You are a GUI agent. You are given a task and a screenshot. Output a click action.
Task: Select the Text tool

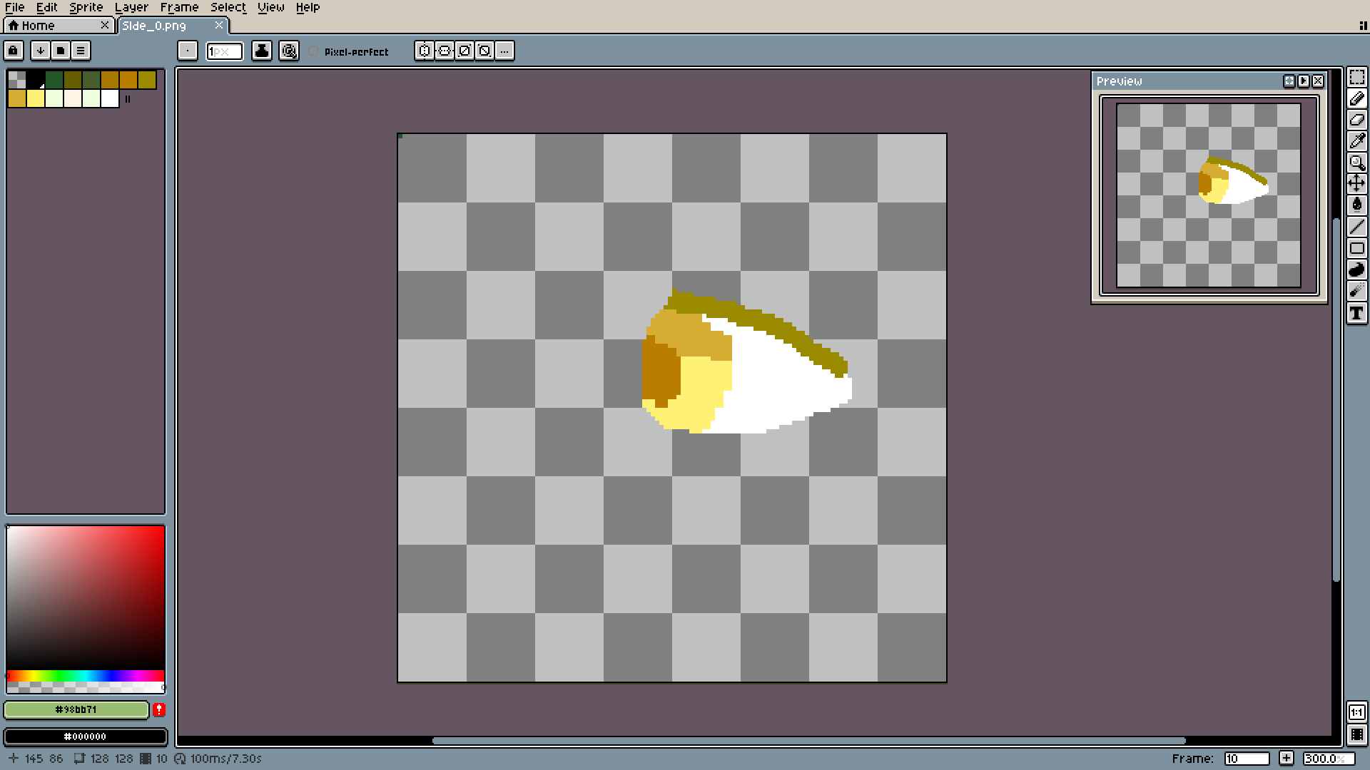1356,313
